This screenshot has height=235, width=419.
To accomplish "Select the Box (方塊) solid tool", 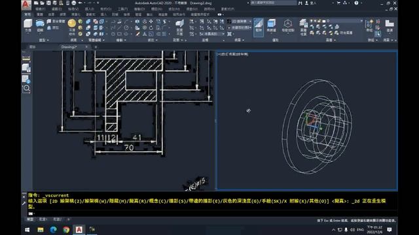I will pos(27,25).
